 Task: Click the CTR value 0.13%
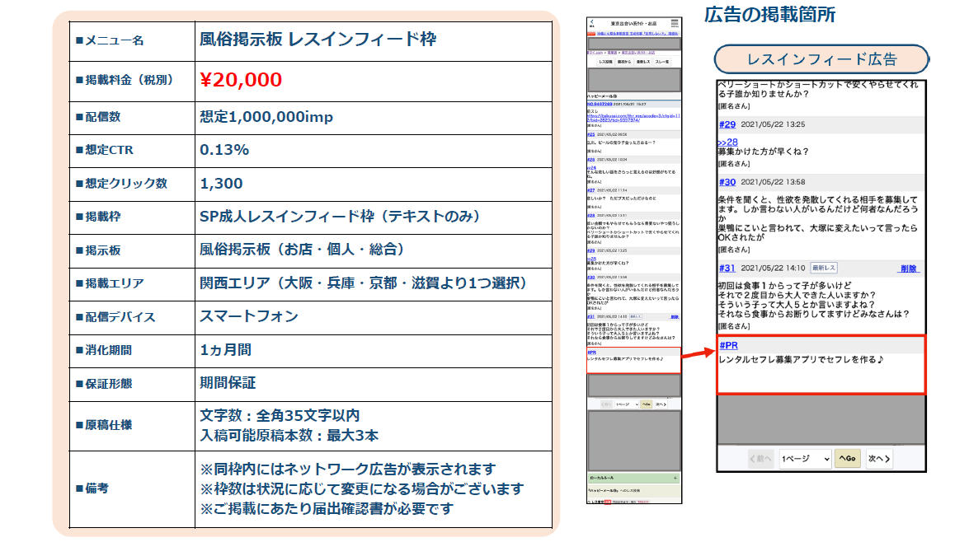coord(224,150)
